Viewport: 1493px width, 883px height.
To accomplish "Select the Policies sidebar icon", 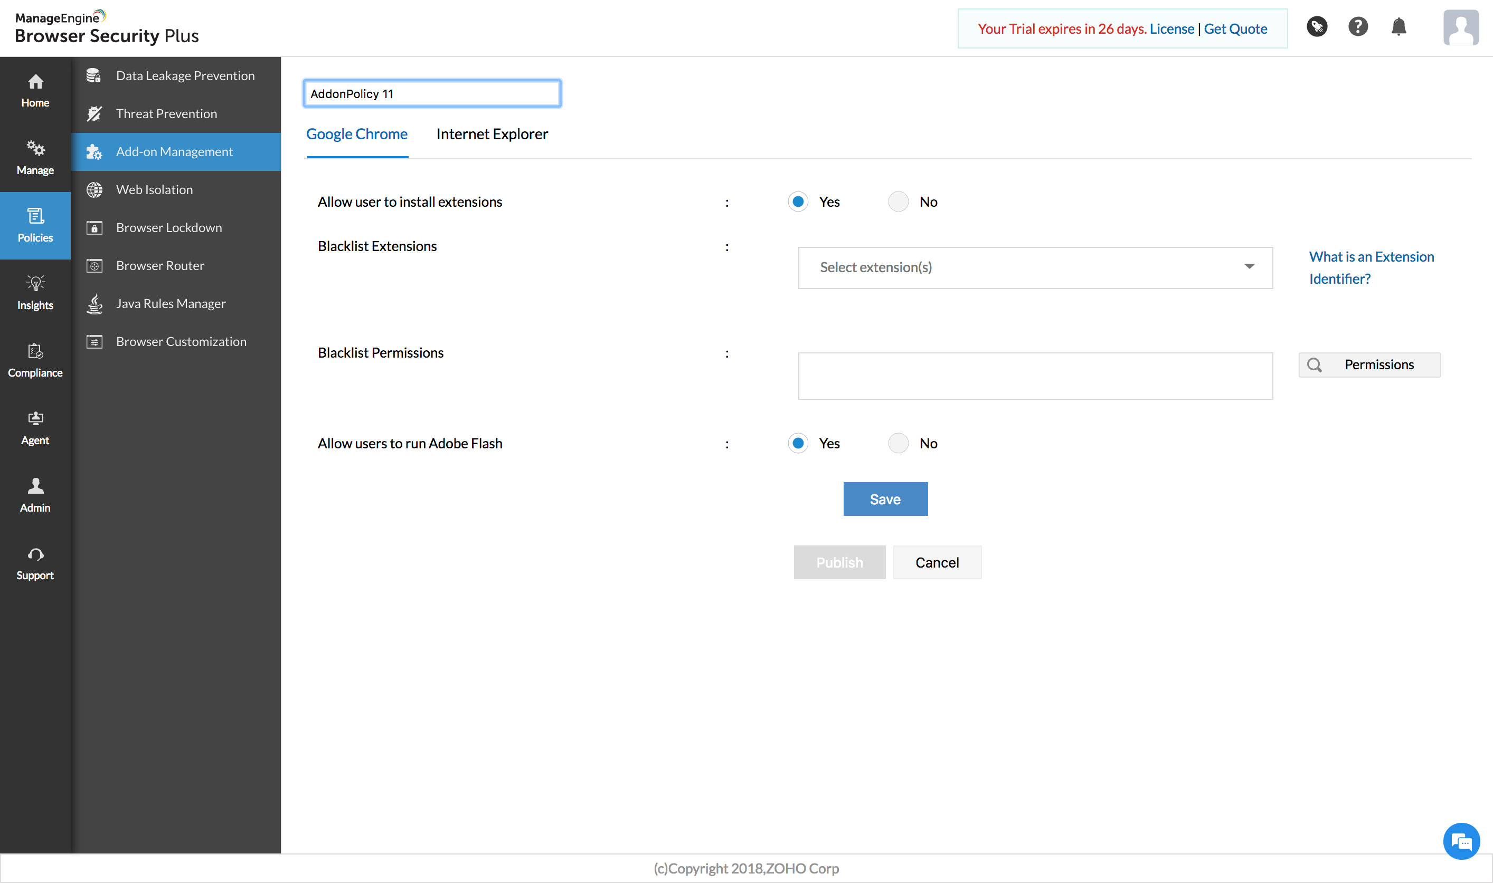I will tap(35, 215).
